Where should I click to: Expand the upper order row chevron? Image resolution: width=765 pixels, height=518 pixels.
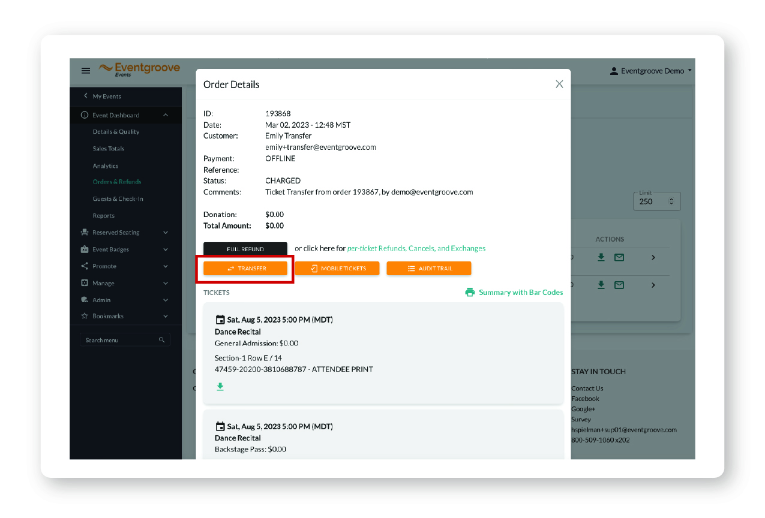pos(653,257)
